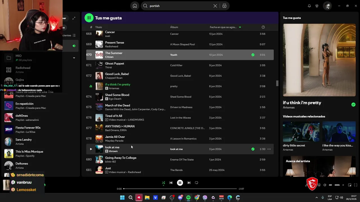Select the 'Ghost Puppet' track row
360x202 pixels.
click(x=180, y=65)
